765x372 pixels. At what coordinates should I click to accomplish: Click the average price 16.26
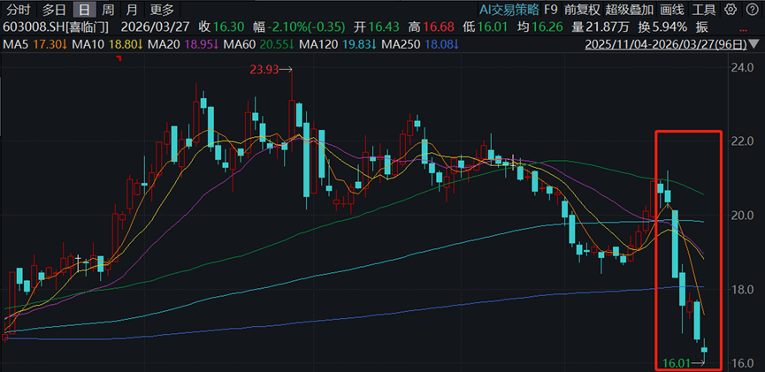(548, 27)
